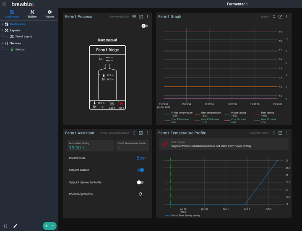The width and height of the screenshot is (302, 231).
Task: Expand the Dashboards tree section
Action: [x=2, y=24]
